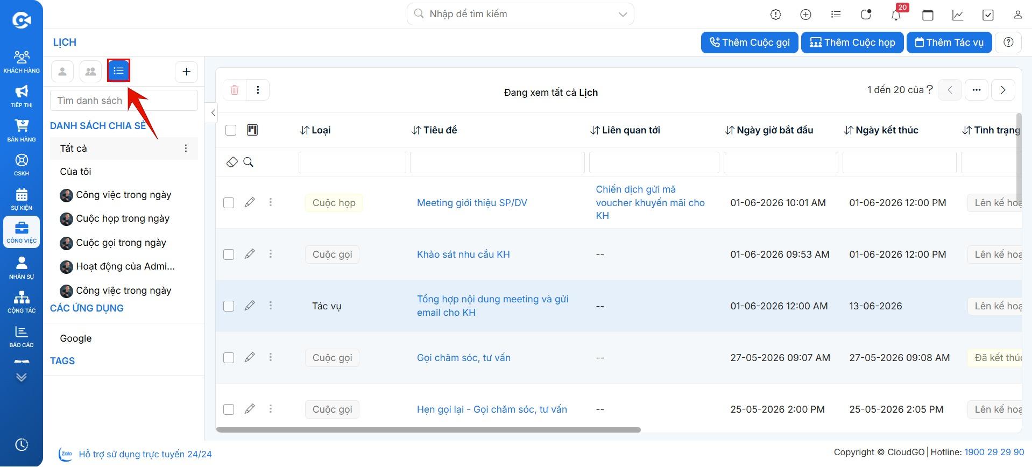
Task: Open the notifications bell icon
Action: tap(896, 15)
